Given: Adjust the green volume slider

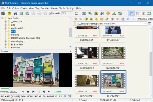Looking at the screenshot, I should (58, 92).
